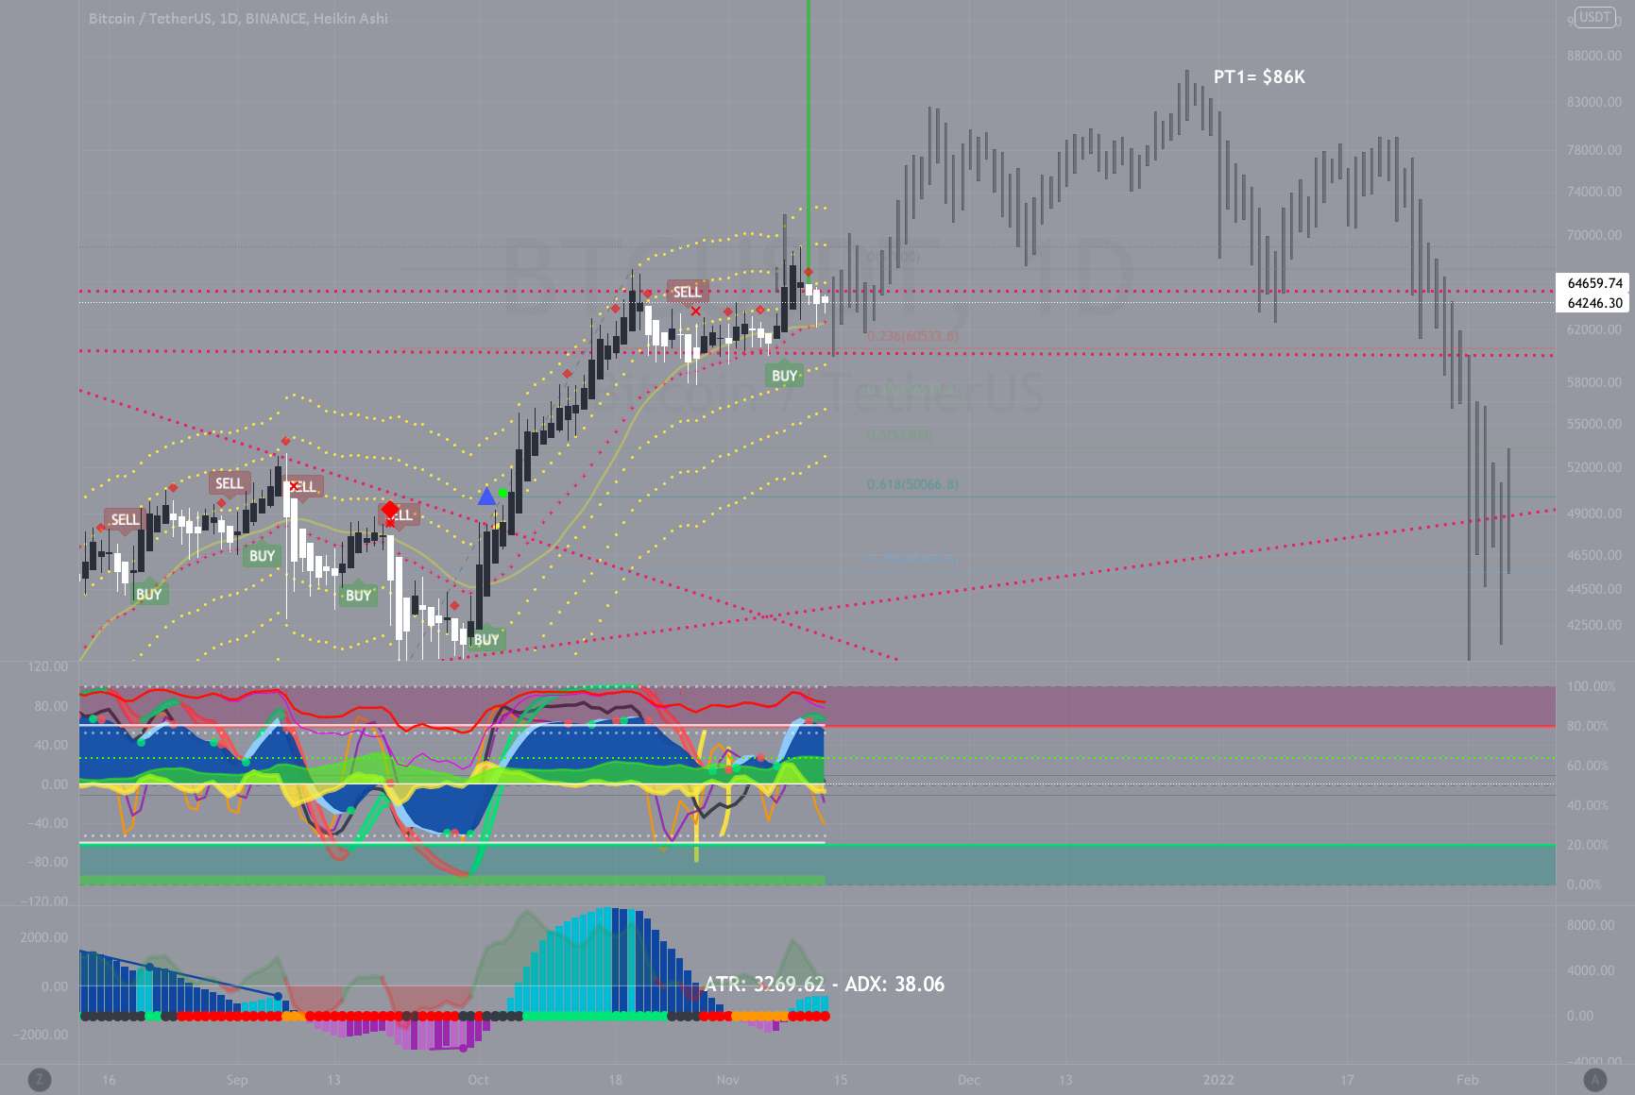Click the 8000.00 histogram axis label
The image size is (1635, 1095).
pos(1591,925)
